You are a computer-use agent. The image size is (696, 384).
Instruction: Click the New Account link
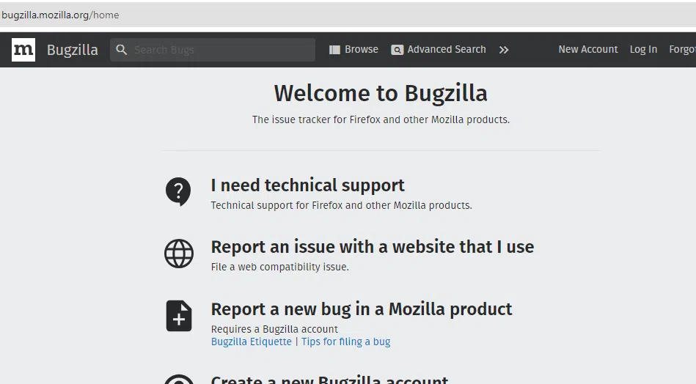587,50
